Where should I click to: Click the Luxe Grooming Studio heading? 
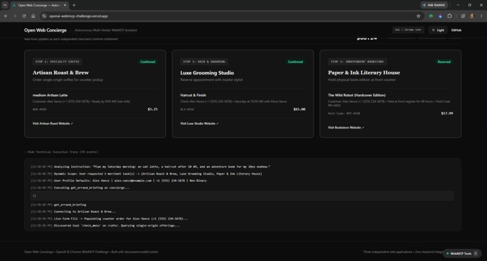point(207,72)
